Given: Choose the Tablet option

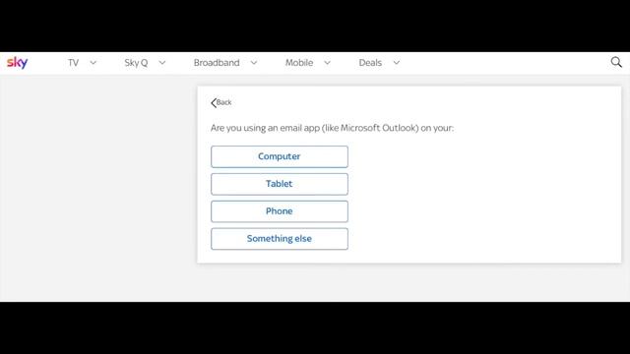Looking at the screenshot, I should 280,184.
